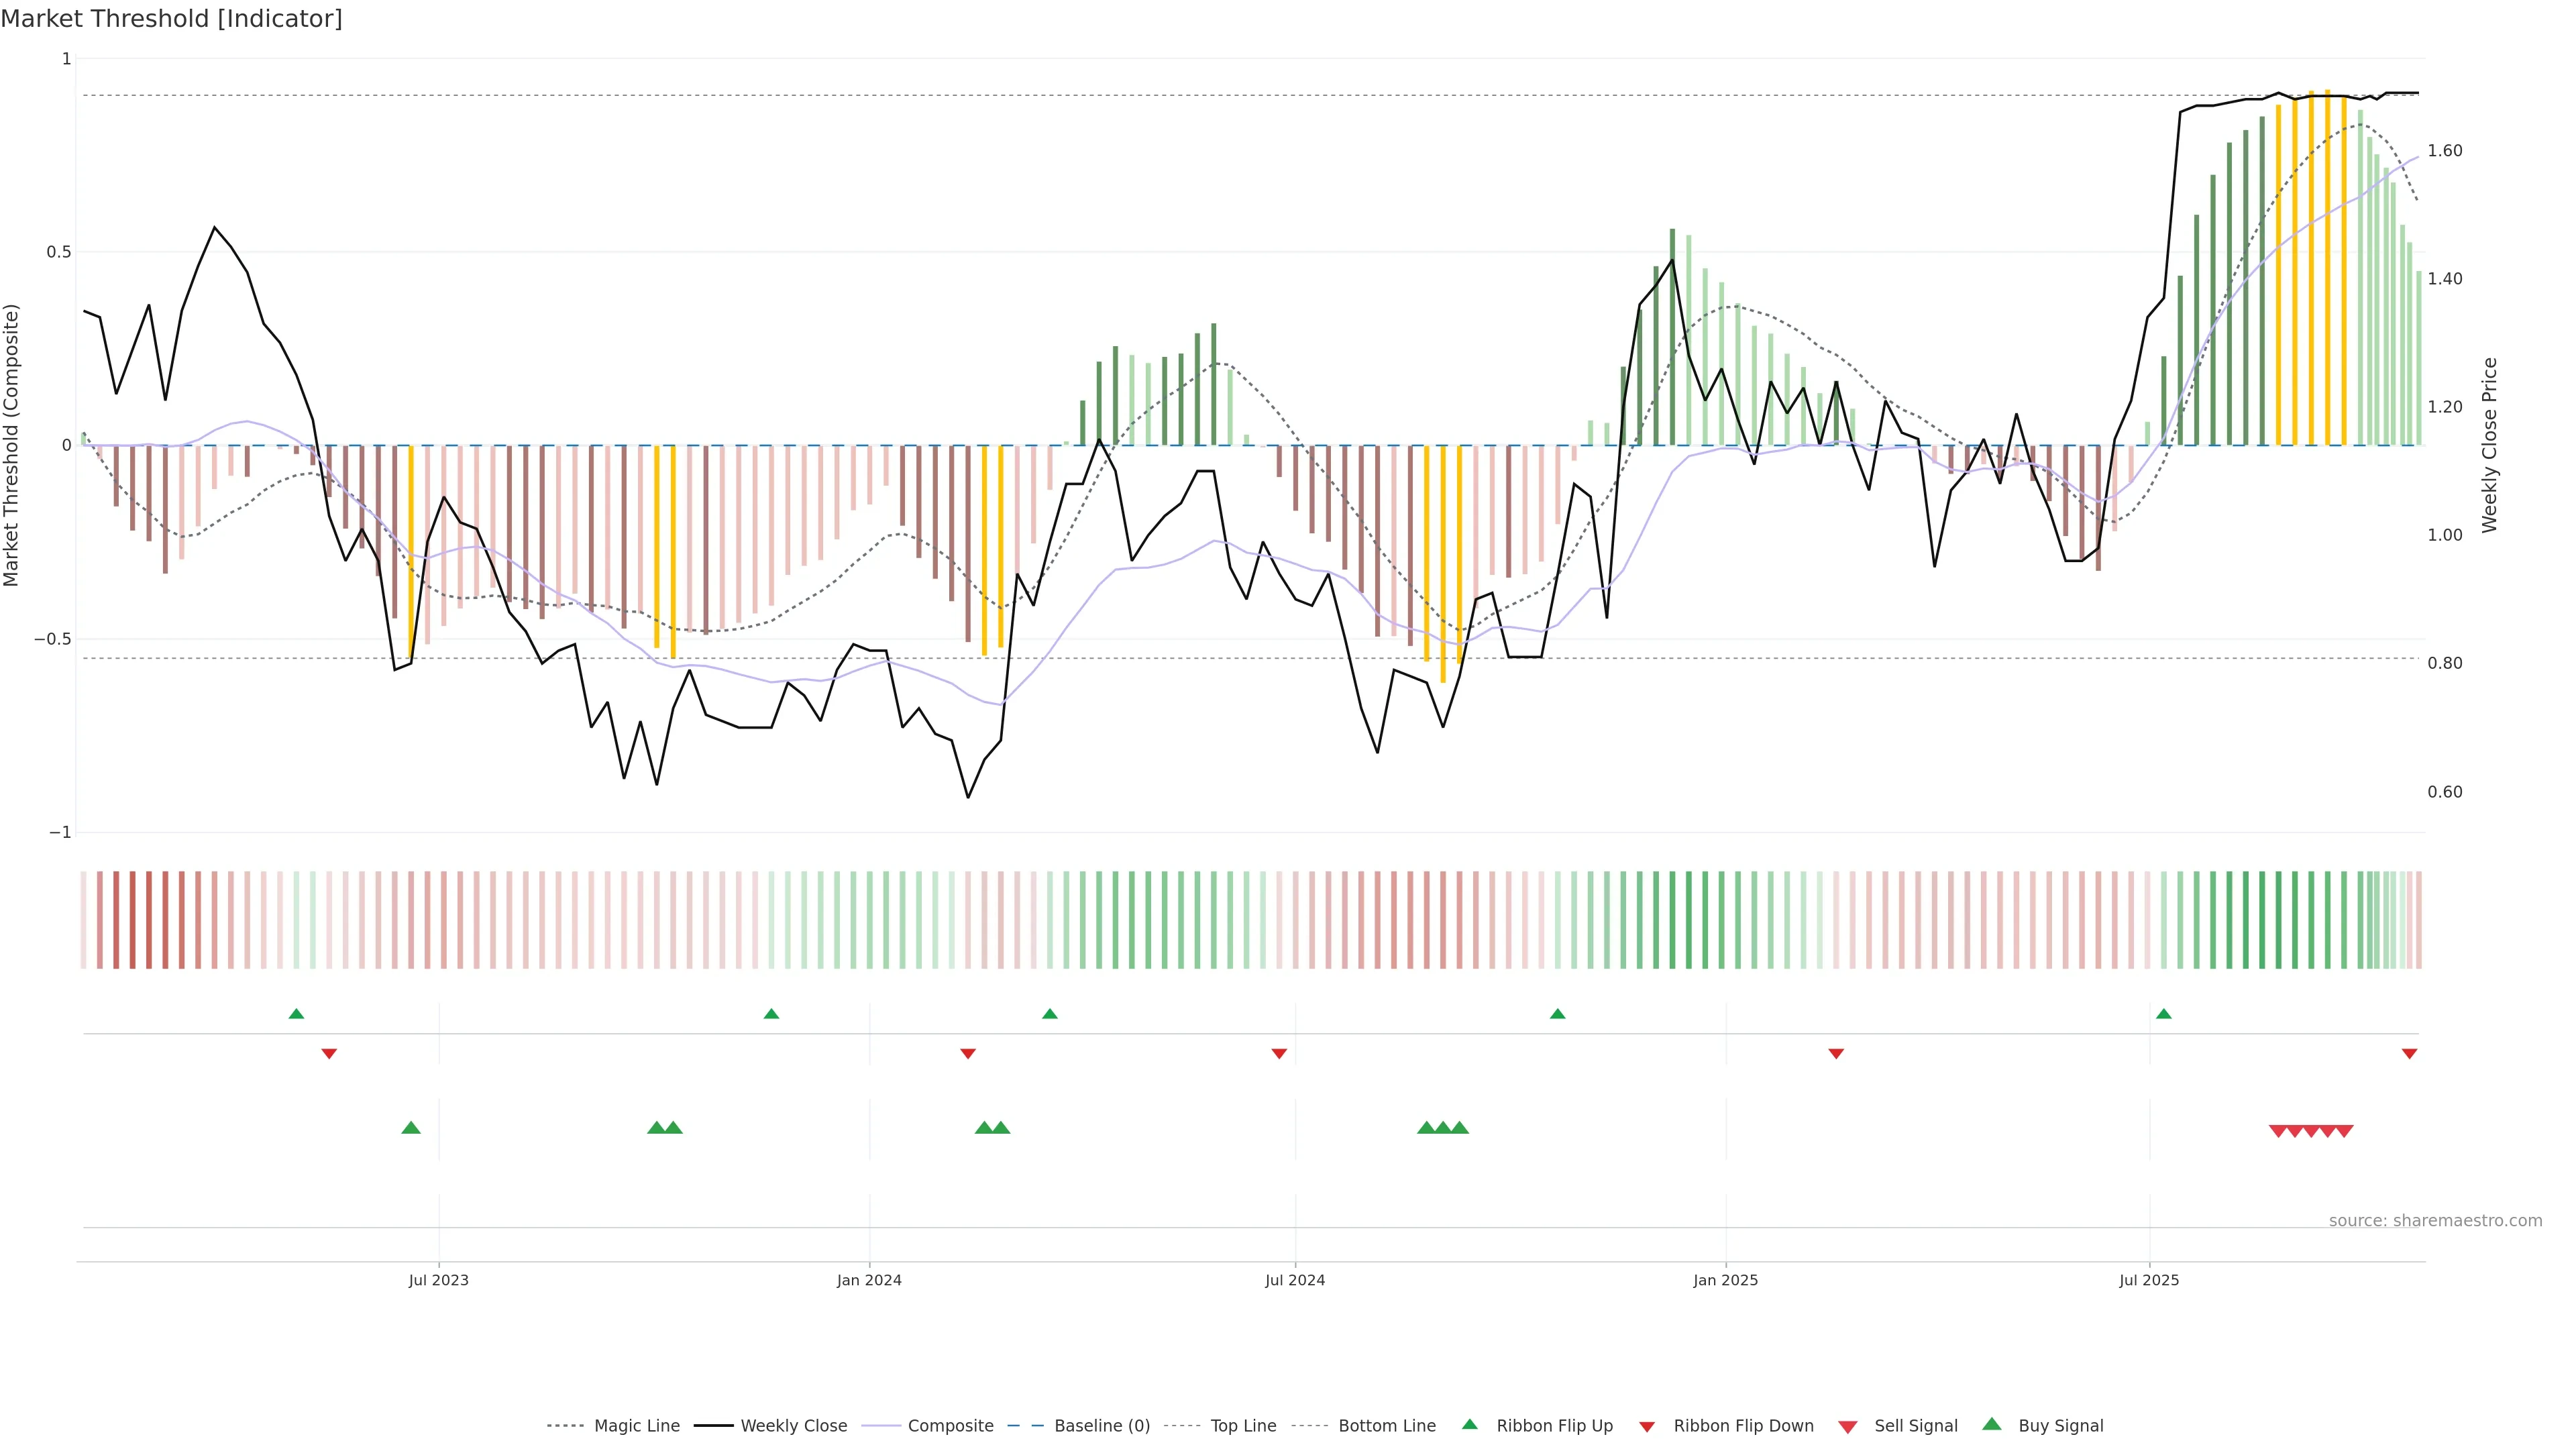Toggle the Composite series legend entry
Image resolution: width=2576 pixels, height=1449 pixels.
pyautogui.click(x=950, y=1426)
